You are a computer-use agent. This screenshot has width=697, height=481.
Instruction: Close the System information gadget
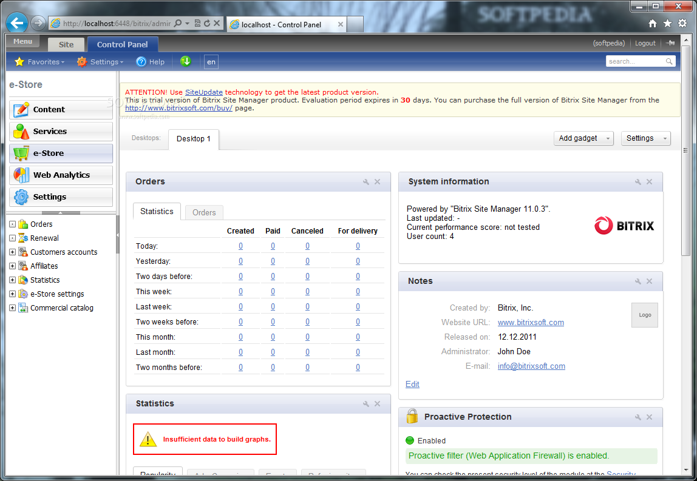point(650,181)
